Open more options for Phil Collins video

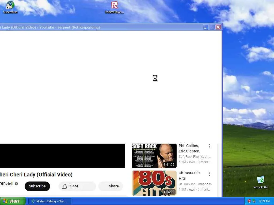(x=210, y=146)
